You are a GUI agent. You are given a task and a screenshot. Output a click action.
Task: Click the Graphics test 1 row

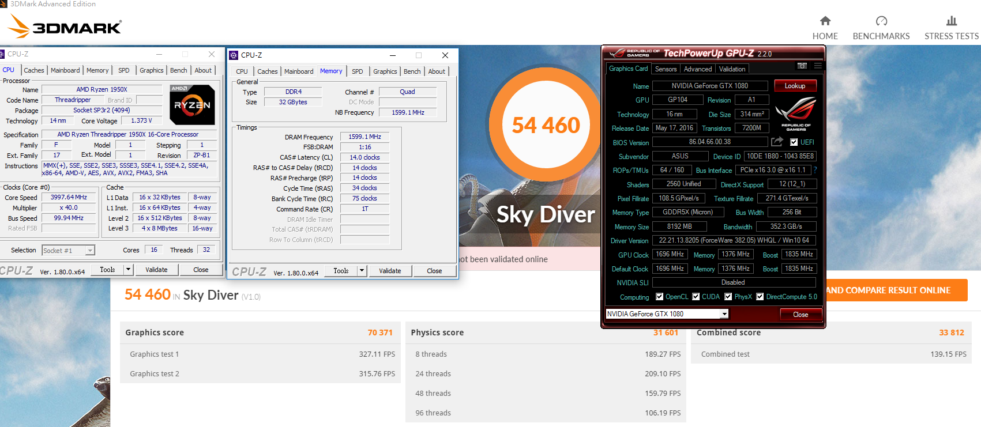pyautogui.click(x=260, y=354)
